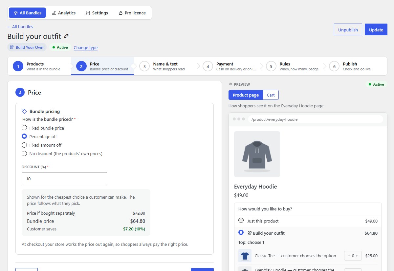The image size is (394, 271).
Task: Click the struck-through $72.00 price
Action: click(139, 213)
